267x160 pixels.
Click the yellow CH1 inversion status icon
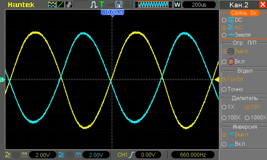pyautogui.click(x=24, y=155)
